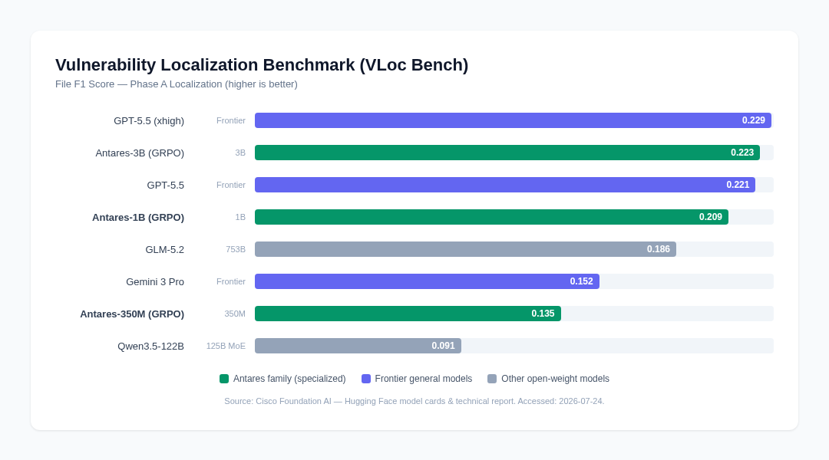Select the GPT-5.5 (xhigh) bar
Image resolution: width=829 pixels, height=460 pixels.
tap(514, 120)
